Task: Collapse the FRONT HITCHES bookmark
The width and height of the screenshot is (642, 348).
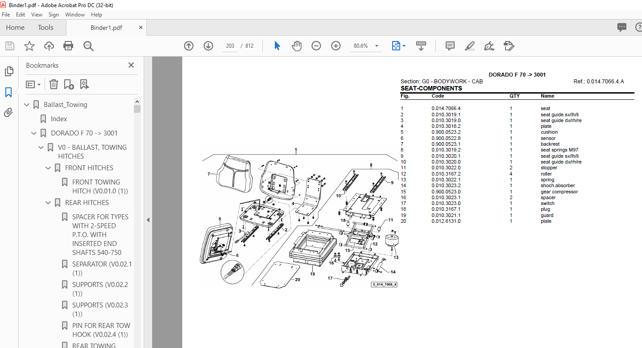Action: [48, 168]
